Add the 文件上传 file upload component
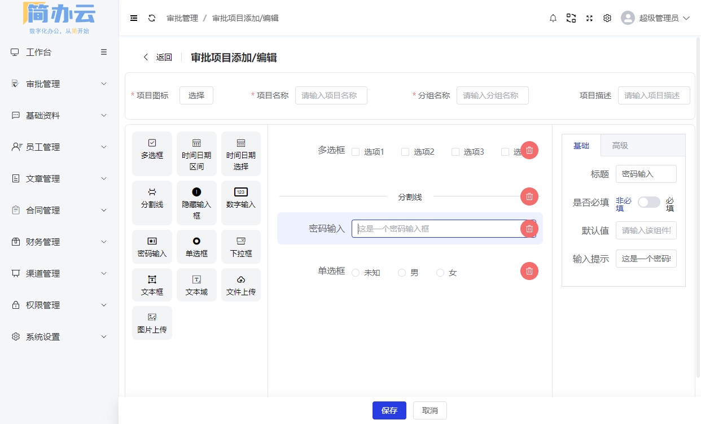The width and height of the screenshot is (701, 424). 241,285
